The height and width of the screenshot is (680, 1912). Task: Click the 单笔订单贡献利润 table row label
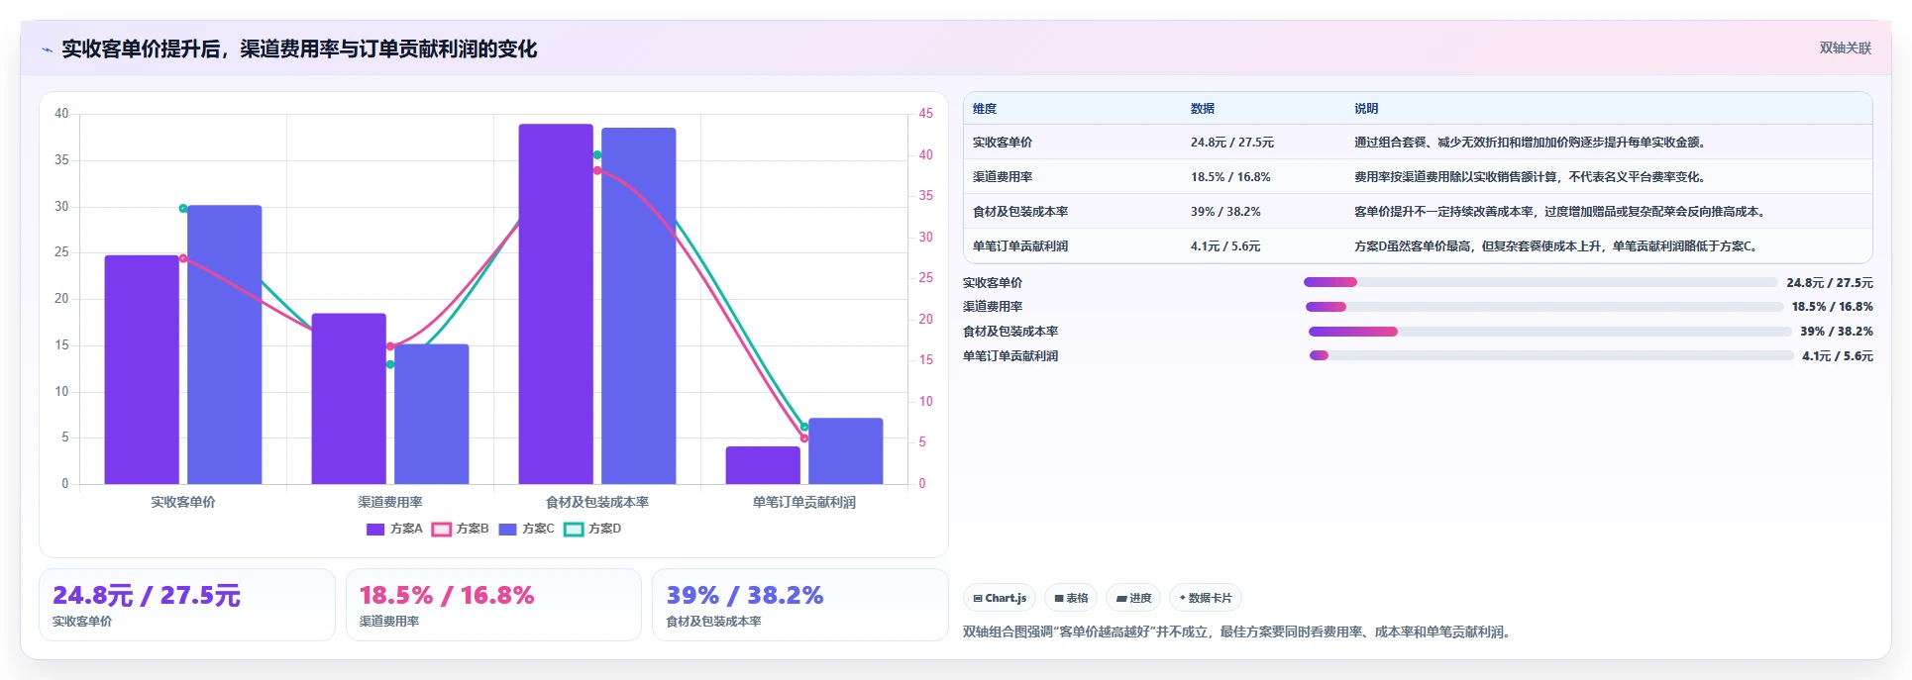pos(1020,246)
